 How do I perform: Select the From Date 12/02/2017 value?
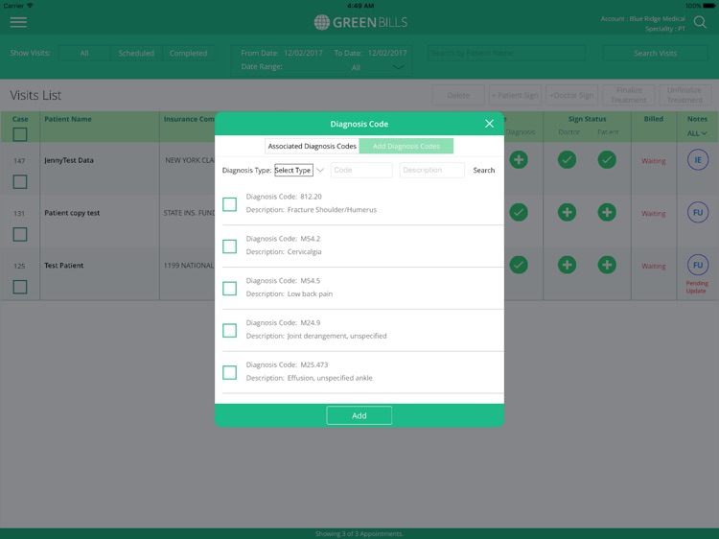click(x=303, y=53)
